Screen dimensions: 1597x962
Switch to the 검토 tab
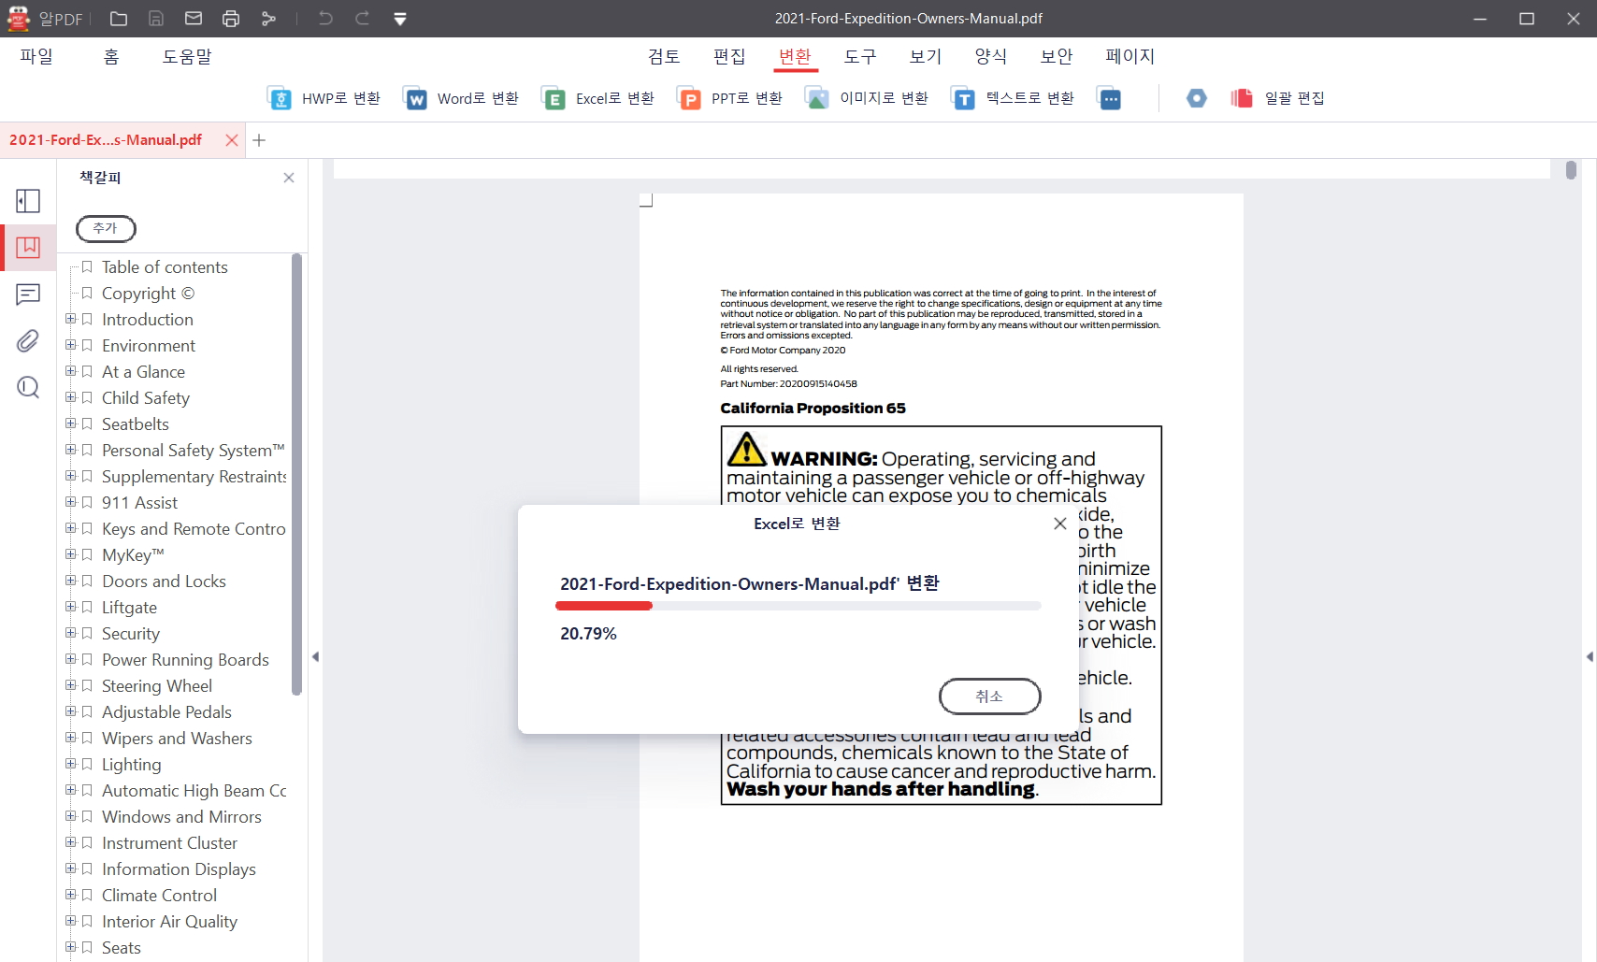click(664, 57)
